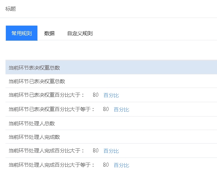Click 百分比 link for 处理人完成百分比大于

point(111,151)
